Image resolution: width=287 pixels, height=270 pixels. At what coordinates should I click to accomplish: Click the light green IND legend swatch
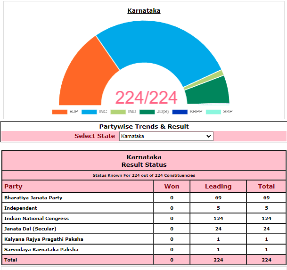coord(118,112)
